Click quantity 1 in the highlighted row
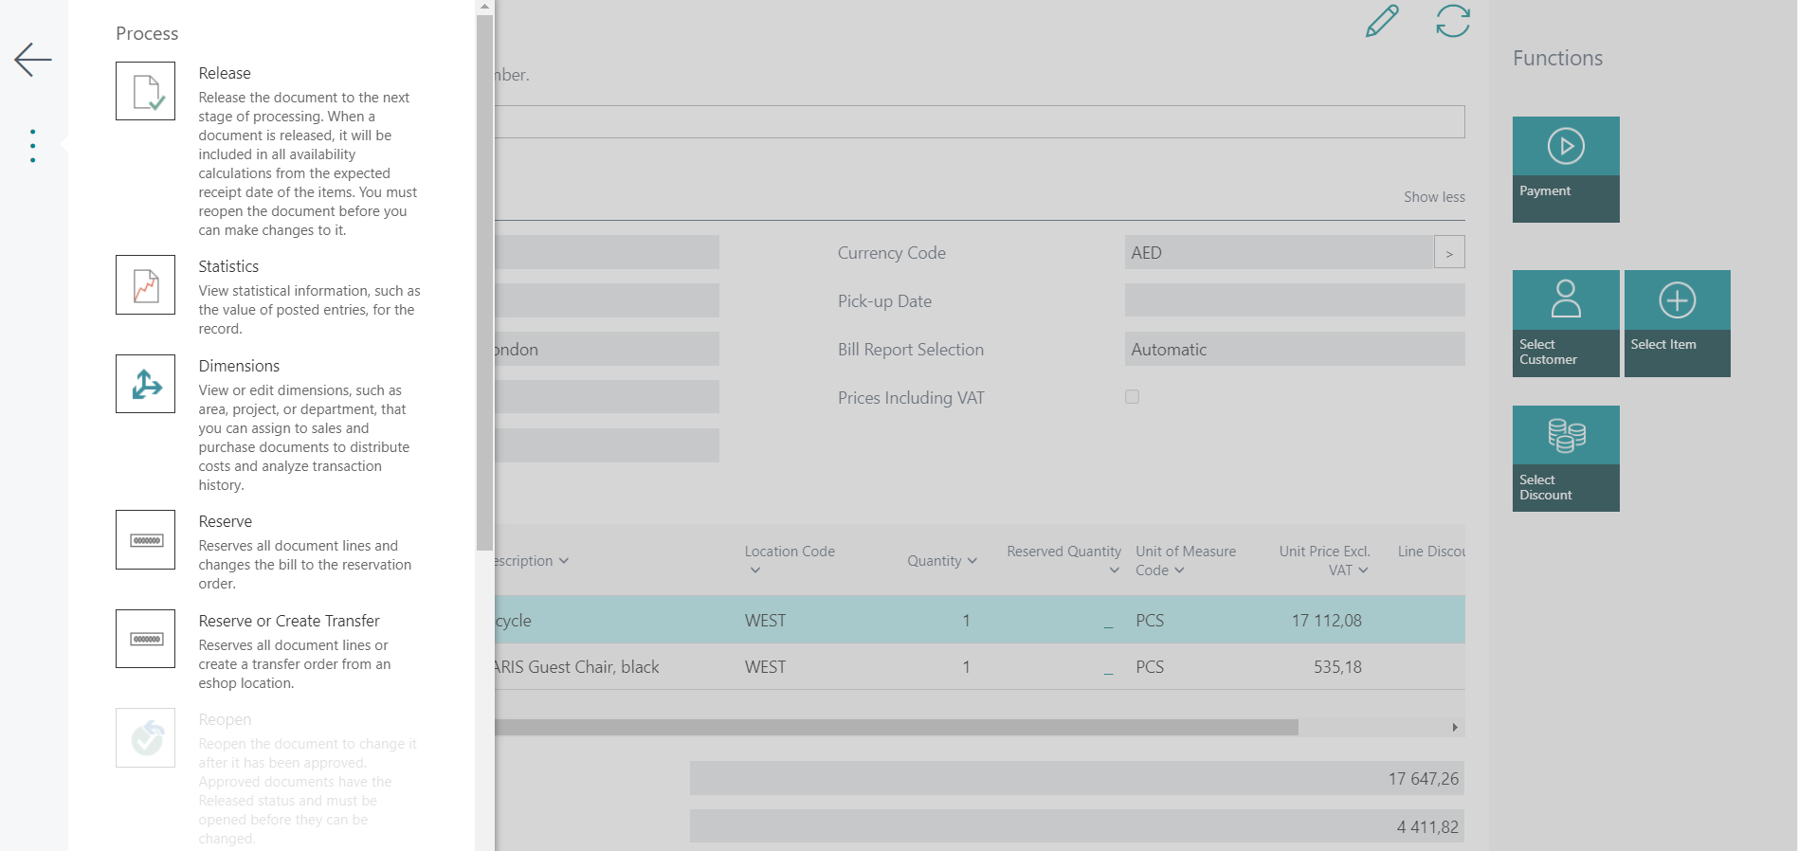1798x851 pixels. 966,621
